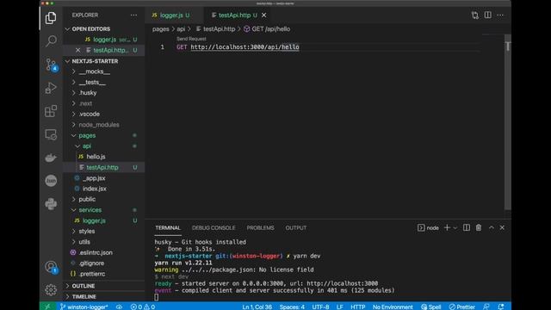Open the localhost:3000/api/hello URL in editor
The width and height of the screenshot is (551, 310).
point(245,47)
